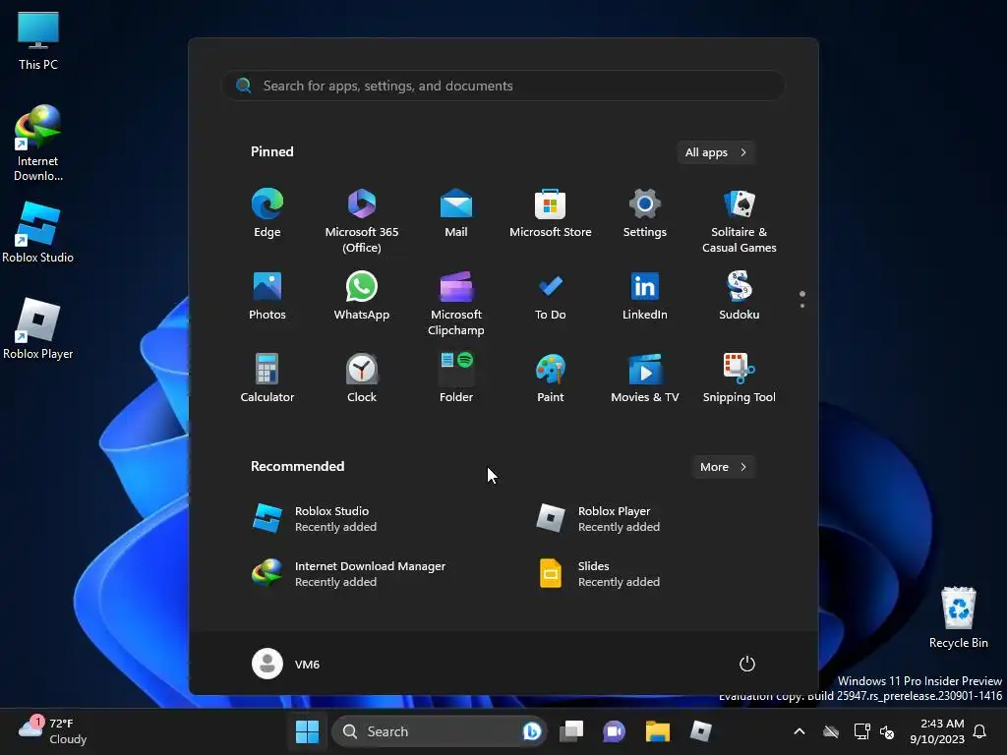This screenshot has height=755, width=1007.
Task: Open Edge from pinned apps
Action: coord(267,213)
